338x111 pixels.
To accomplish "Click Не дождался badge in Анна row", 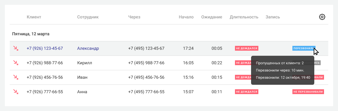I will click(x=247, y=92).
